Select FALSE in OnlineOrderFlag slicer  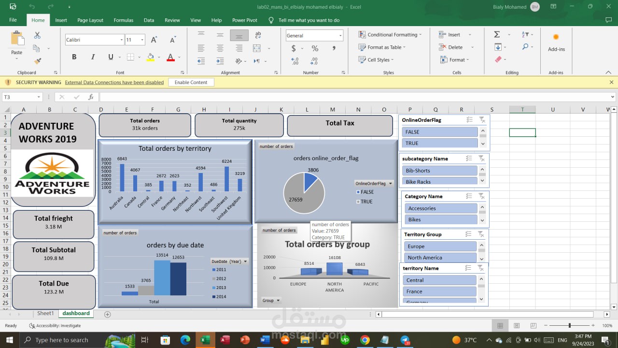tap(440, 132)
